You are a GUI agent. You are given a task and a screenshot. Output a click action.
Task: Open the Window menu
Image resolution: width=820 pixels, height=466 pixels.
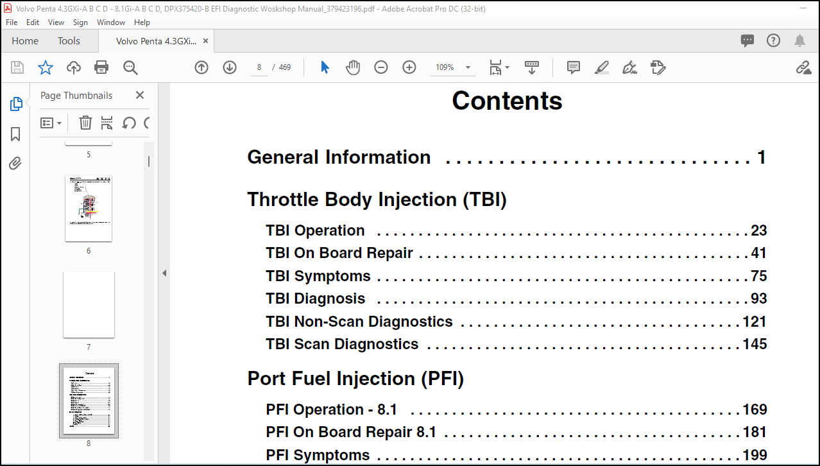(111, 22)
